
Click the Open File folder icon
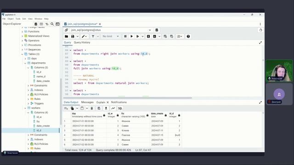point(66,36)
